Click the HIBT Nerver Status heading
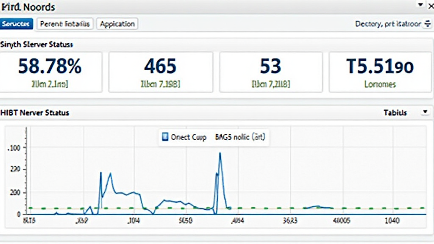This screenshot has height=244, width=434. point(35,113)
